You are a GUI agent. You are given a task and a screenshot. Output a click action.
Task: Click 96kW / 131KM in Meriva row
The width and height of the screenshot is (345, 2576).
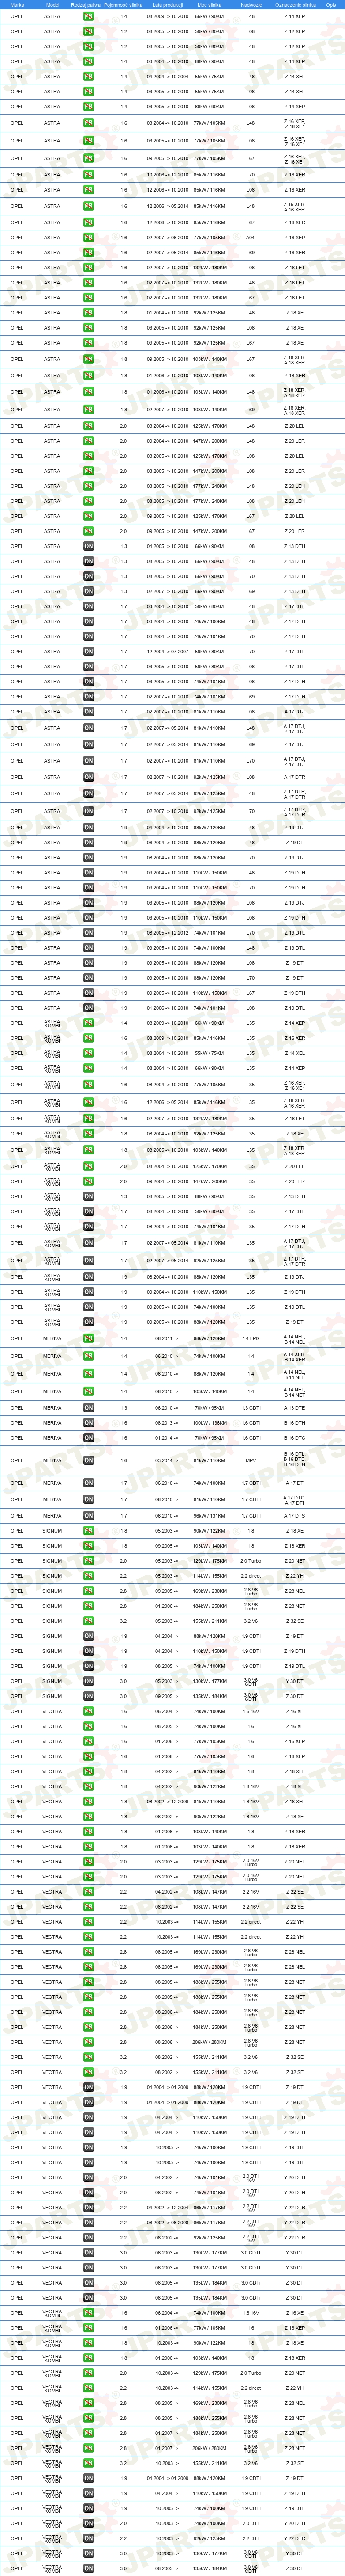click(x=210, y=1516)
